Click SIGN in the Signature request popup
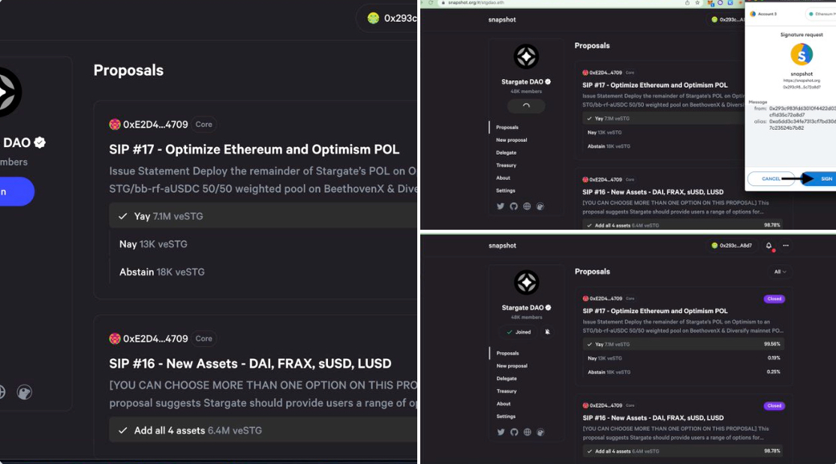 [819, 179]
